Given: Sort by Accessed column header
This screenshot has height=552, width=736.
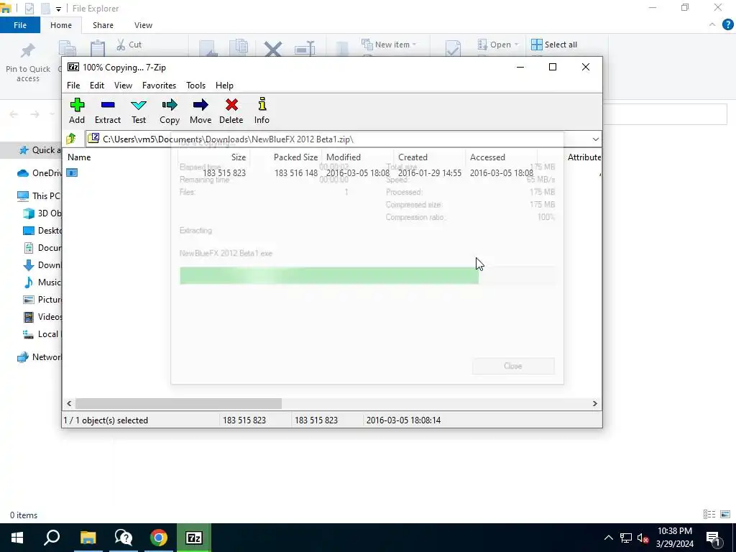Looking at the screenshot, I should [488, 157].
